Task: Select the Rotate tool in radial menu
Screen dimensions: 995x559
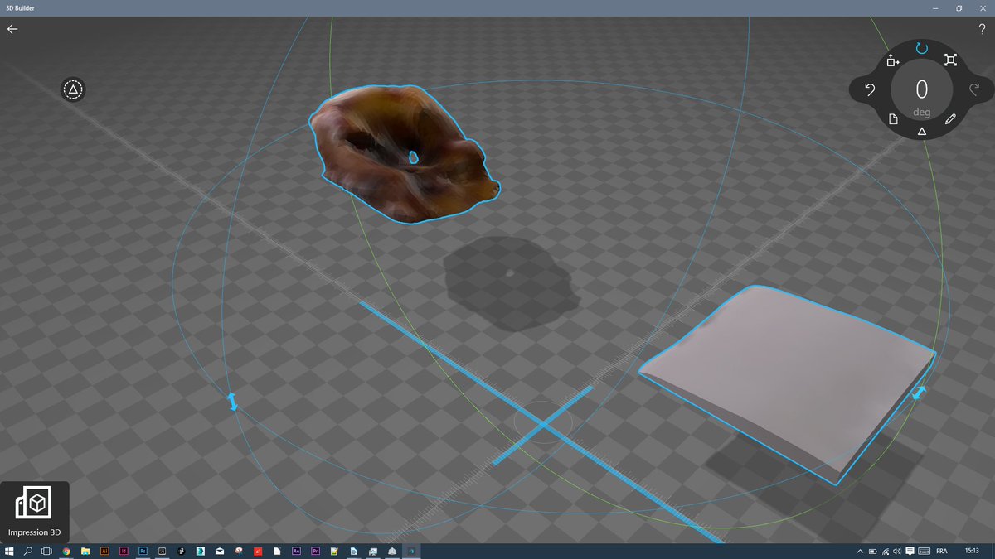Action: pyautogui.click(x=921, y=48)
